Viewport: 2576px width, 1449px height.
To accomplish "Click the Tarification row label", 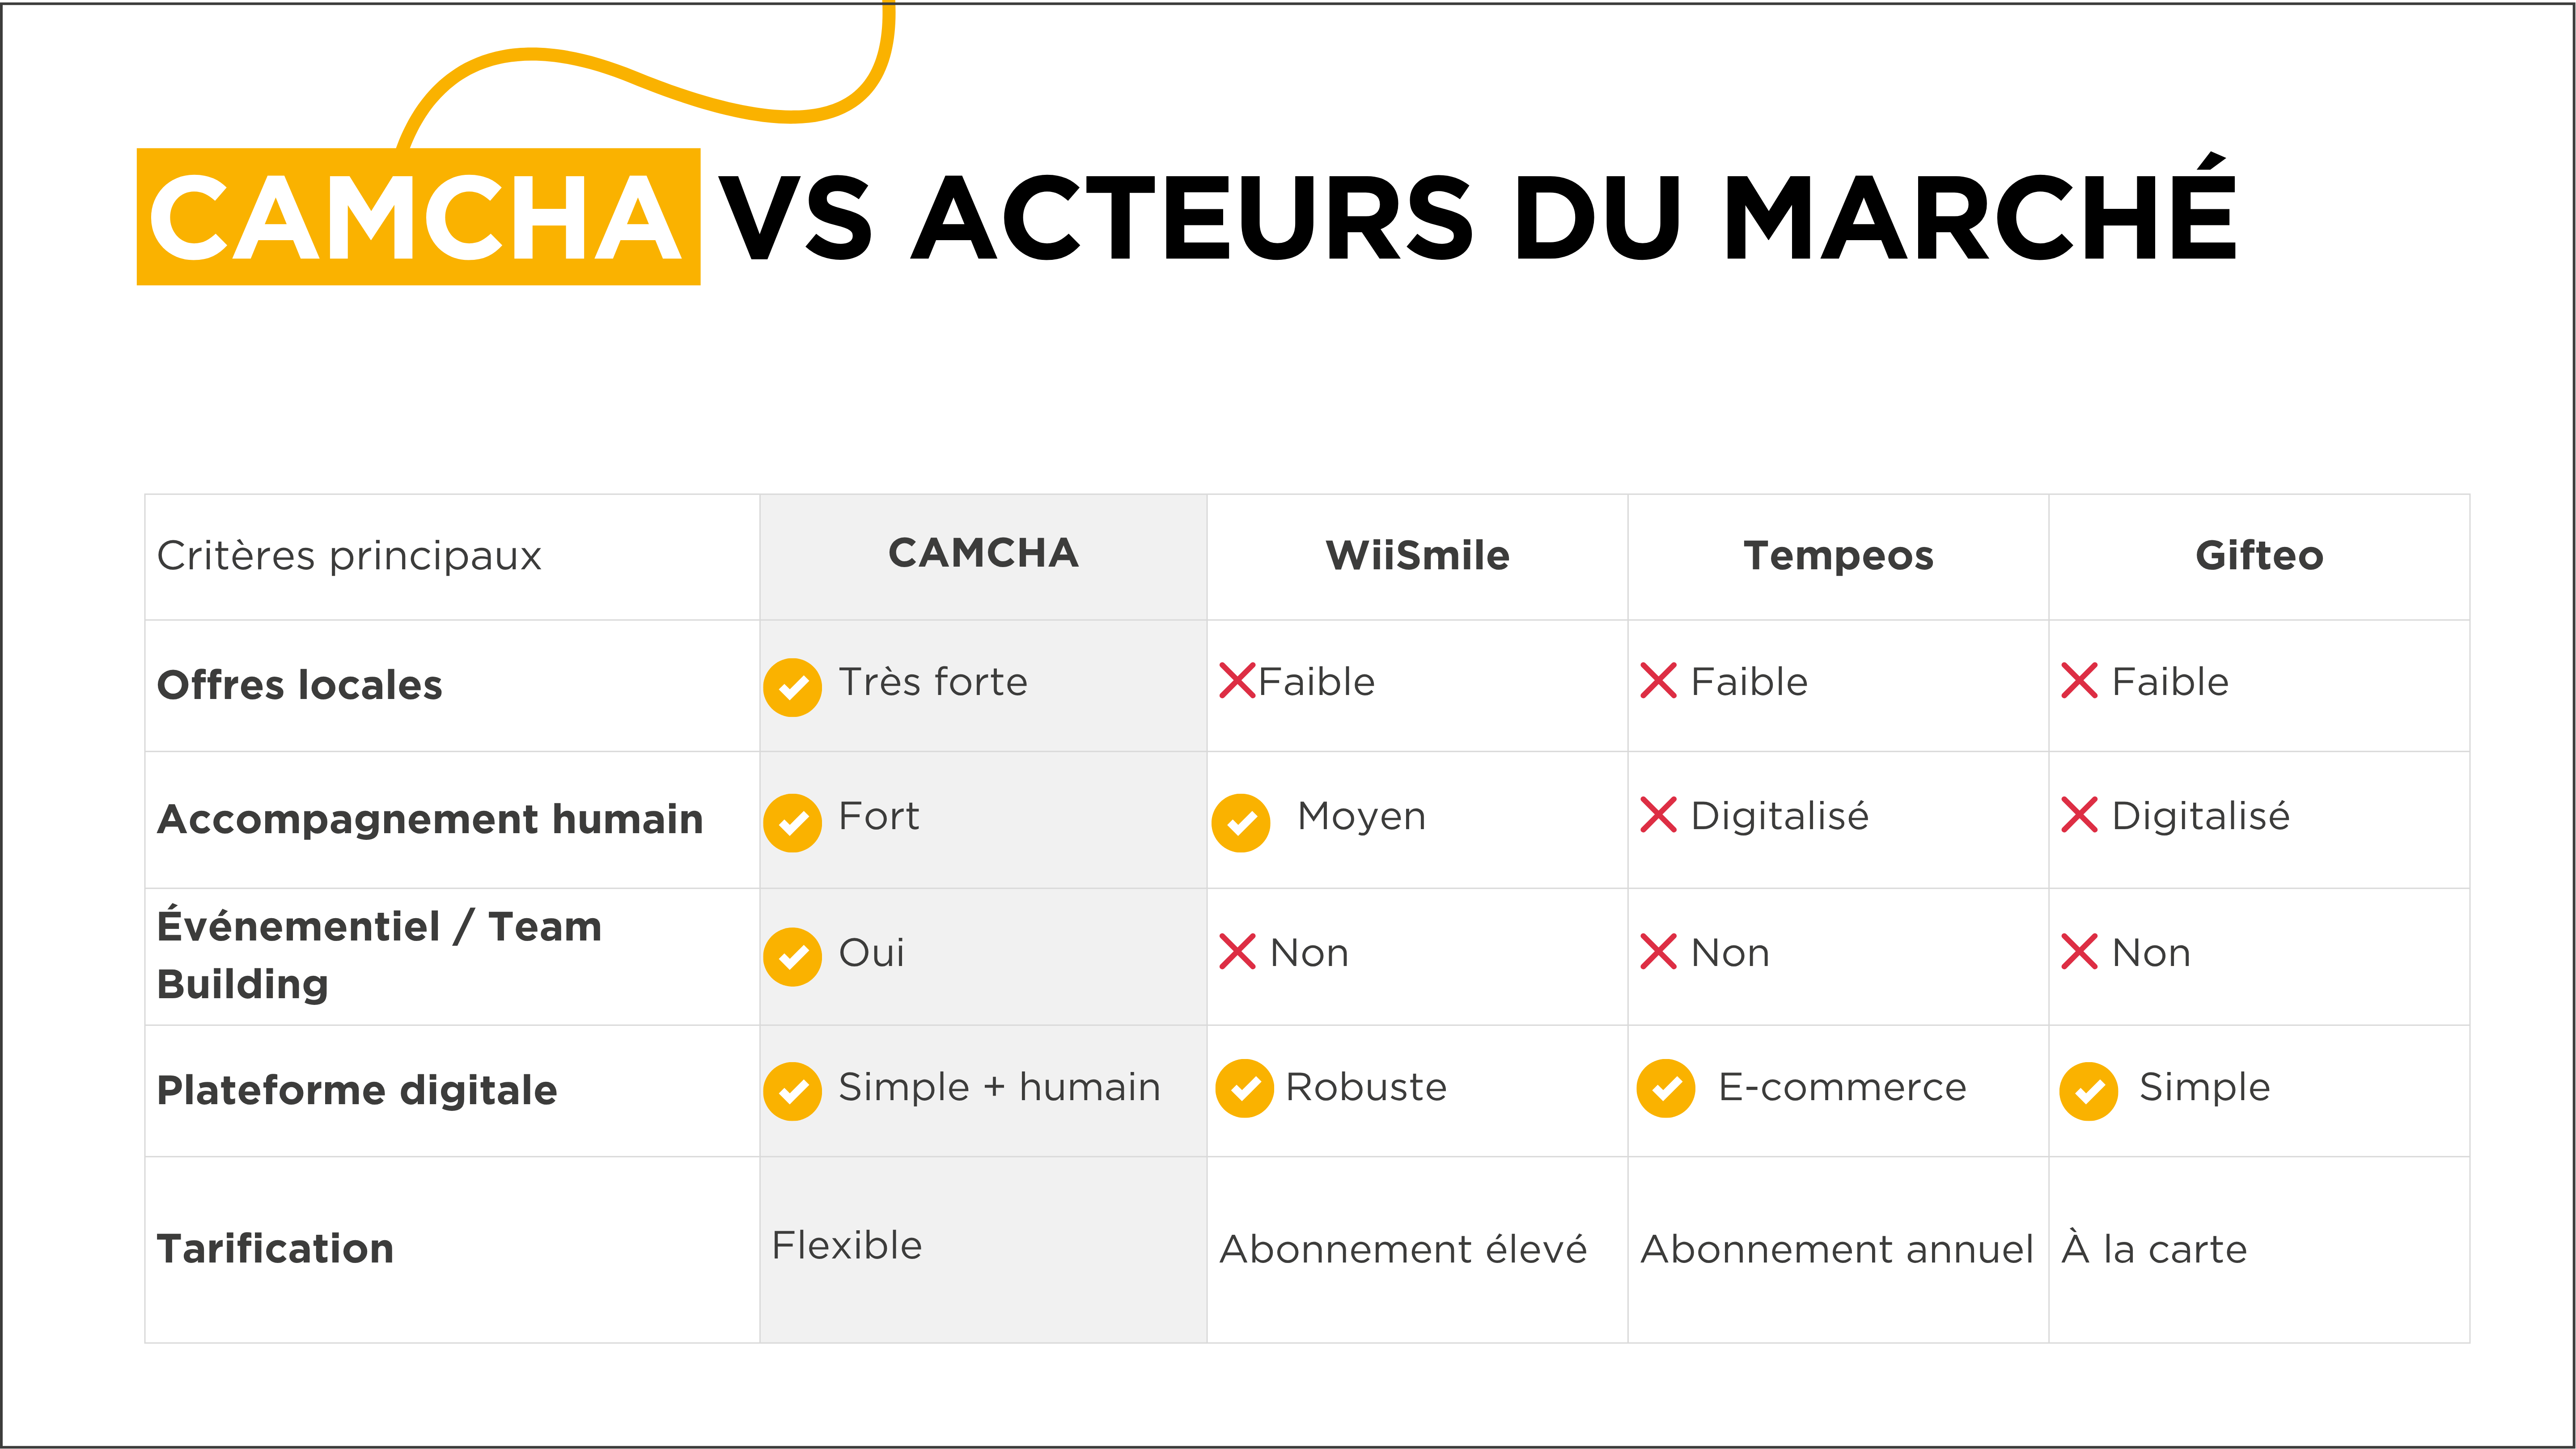I will point(275,1249).
